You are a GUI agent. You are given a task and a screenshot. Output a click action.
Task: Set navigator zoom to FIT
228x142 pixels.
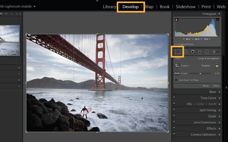pos(1,14)
